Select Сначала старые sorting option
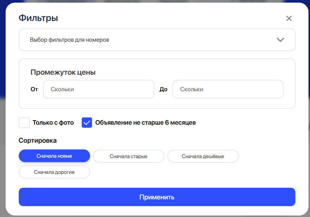The image size is (310, 217). pyautogui.click(x=129, y=156)
